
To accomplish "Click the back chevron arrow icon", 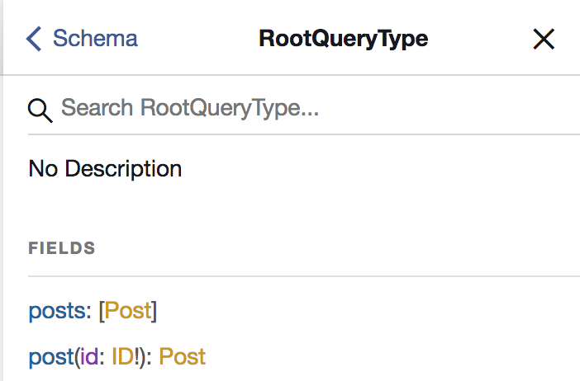I will 34,39.
